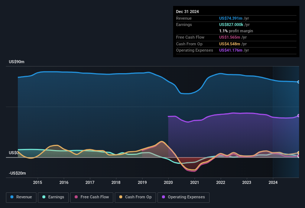The height and width of the screenshot is (208, 305).
Task: Click the 2015 x-axis label
Action: (38, 182)
